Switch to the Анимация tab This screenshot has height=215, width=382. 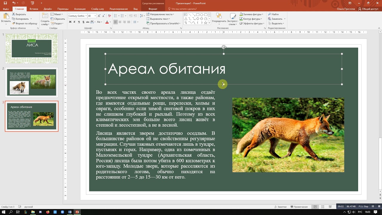click(79, 9)
